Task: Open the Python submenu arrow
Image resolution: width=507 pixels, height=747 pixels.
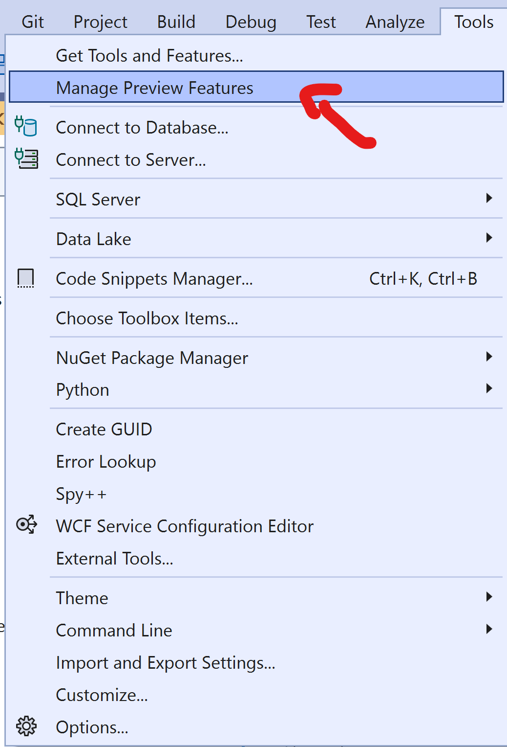Action: (x=489, y=389)
